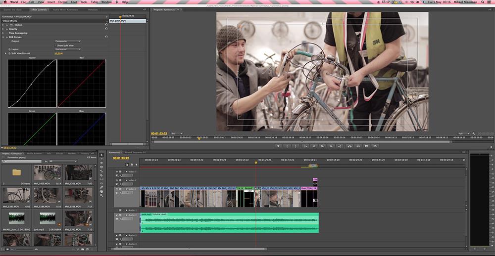Select the MVI_1406.MOV thumbnail in Project
This screenshot has width=495, height=256.
tap(48, 173)
